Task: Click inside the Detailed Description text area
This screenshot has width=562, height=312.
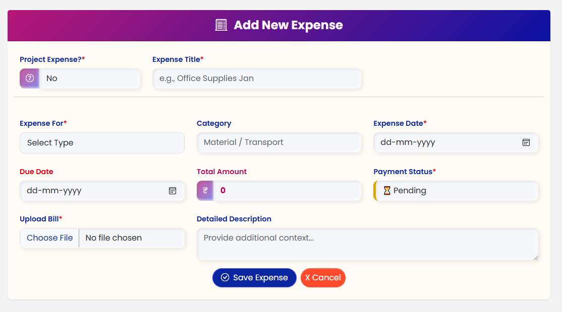Action: point(367,244)
